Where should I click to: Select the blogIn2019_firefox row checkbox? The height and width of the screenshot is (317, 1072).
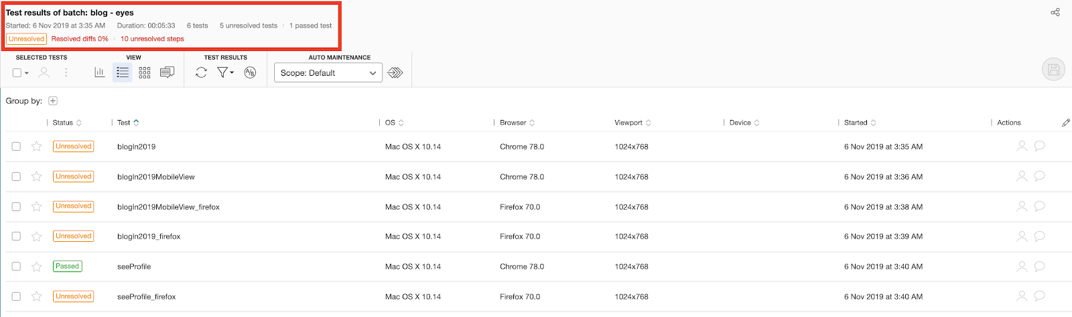(16, 237)
